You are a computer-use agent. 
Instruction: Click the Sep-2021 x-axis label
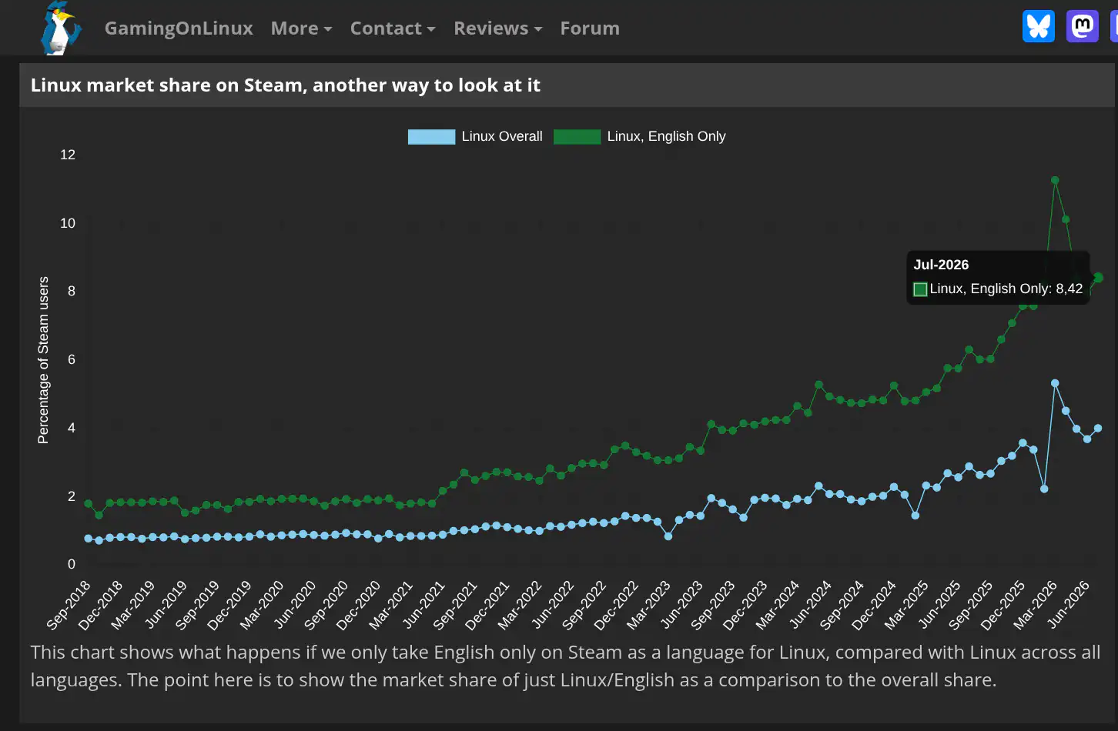coord(455,605)
